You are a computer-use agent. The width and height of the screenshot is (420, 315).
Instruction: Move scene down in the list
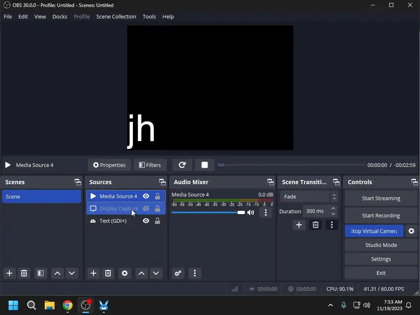point(72,273)
